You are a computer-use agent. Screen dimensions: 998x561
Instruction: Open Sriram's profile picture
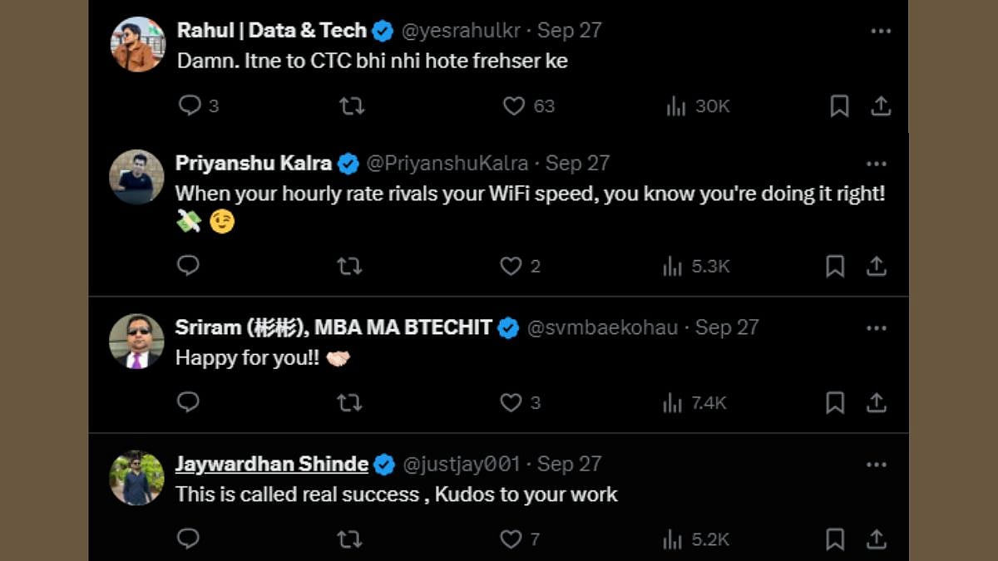point(136,341)
